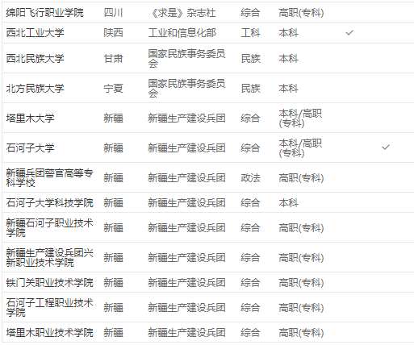
Task: Click 综合 type in 绵阳飞行职业学院 row
Action: (250, 13)
